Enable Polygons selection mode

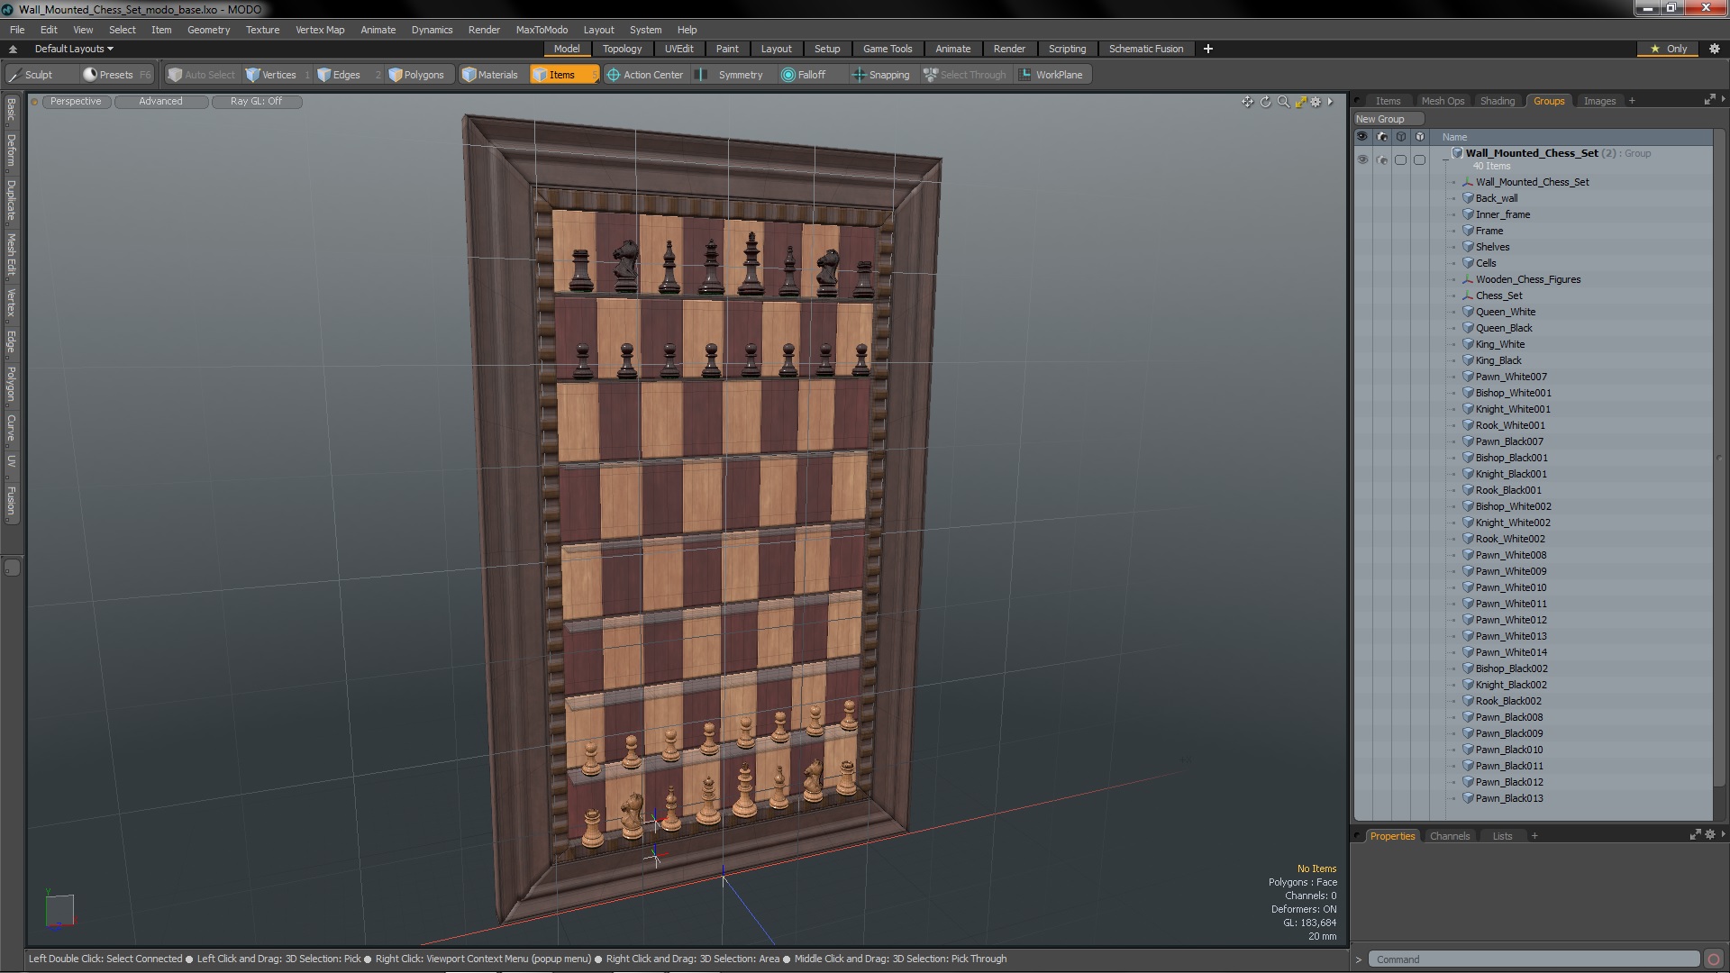click(x=416, y=75)
